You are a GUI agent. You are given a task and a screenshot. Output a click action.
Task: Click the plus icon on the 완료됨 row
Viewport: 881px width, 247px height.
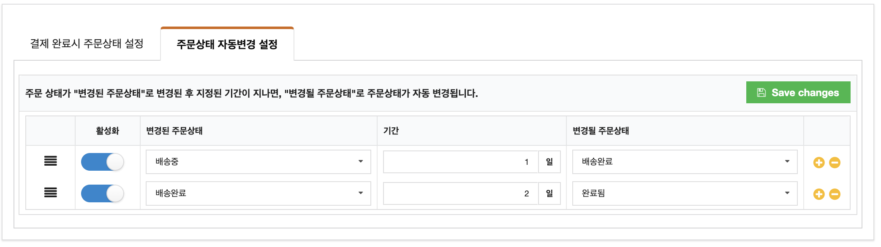819,194
